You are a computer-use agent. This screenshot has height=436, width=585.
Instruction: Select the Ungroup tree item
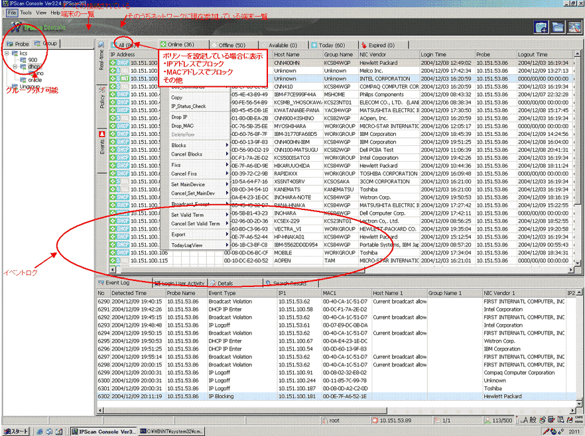(x=30, y=86)
